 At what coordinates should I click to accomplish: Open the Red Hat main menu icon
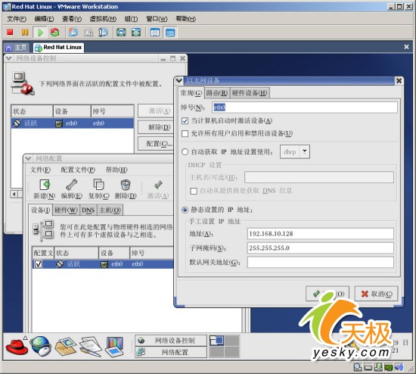click(17, 347)
